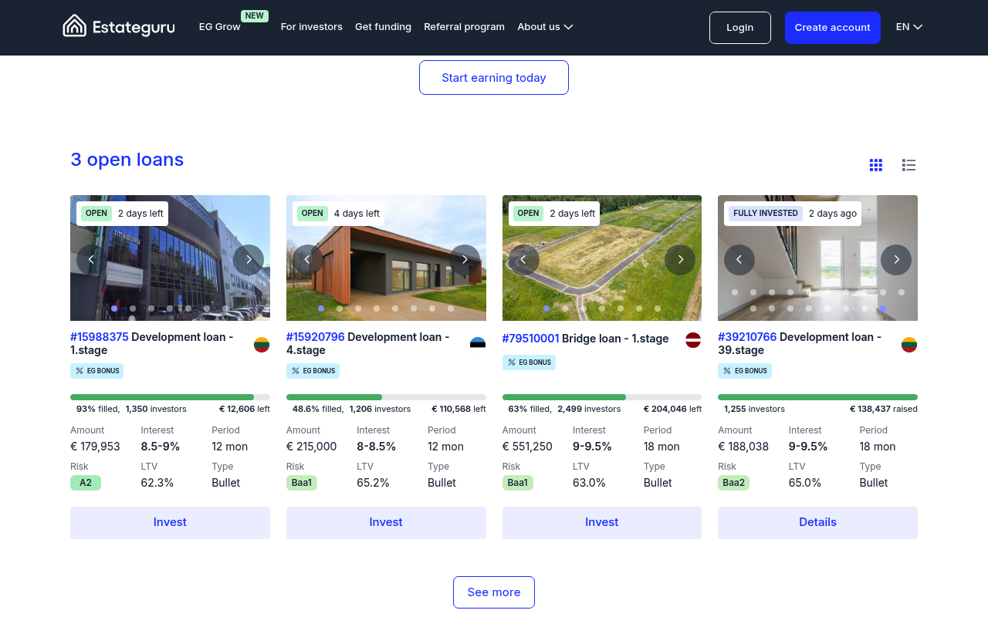988x617 pixels.
Task: Open loan link #15920796
Action: click(x=316, y=337)
